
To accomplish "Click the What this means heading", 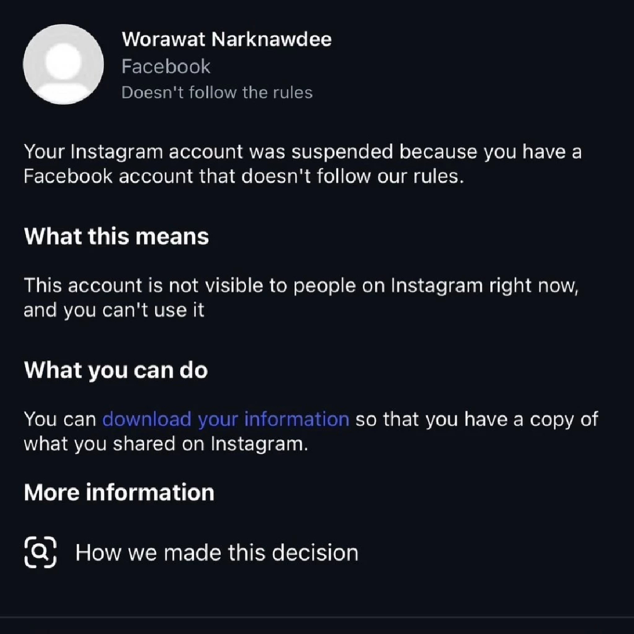I will click(x=116, y=236).
